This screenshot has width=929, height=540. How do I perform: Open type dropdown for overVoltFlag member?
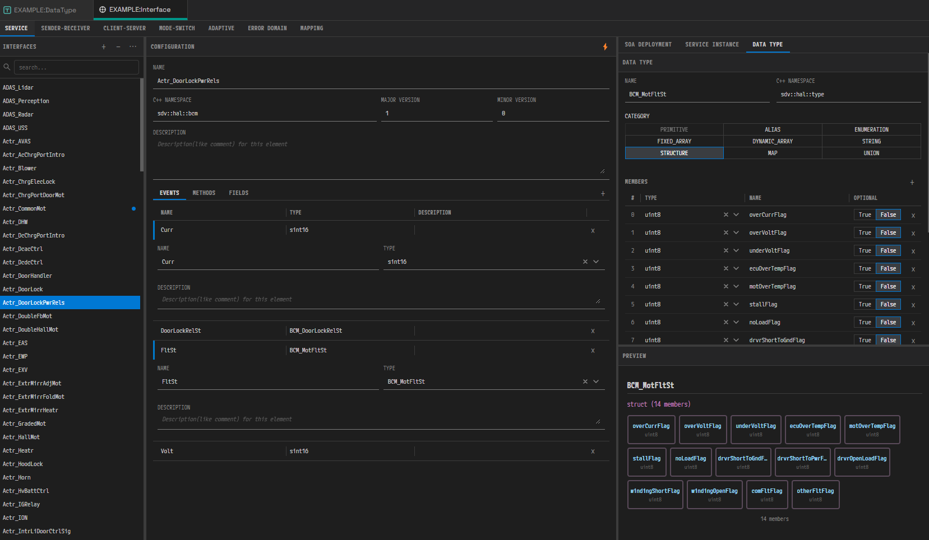pyautogui.click(x=736, y=232)
